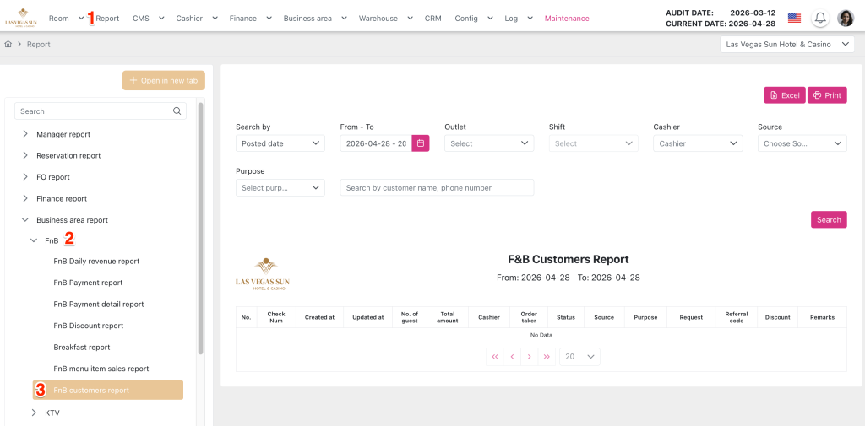Open the Outlet dropdown

489,143
